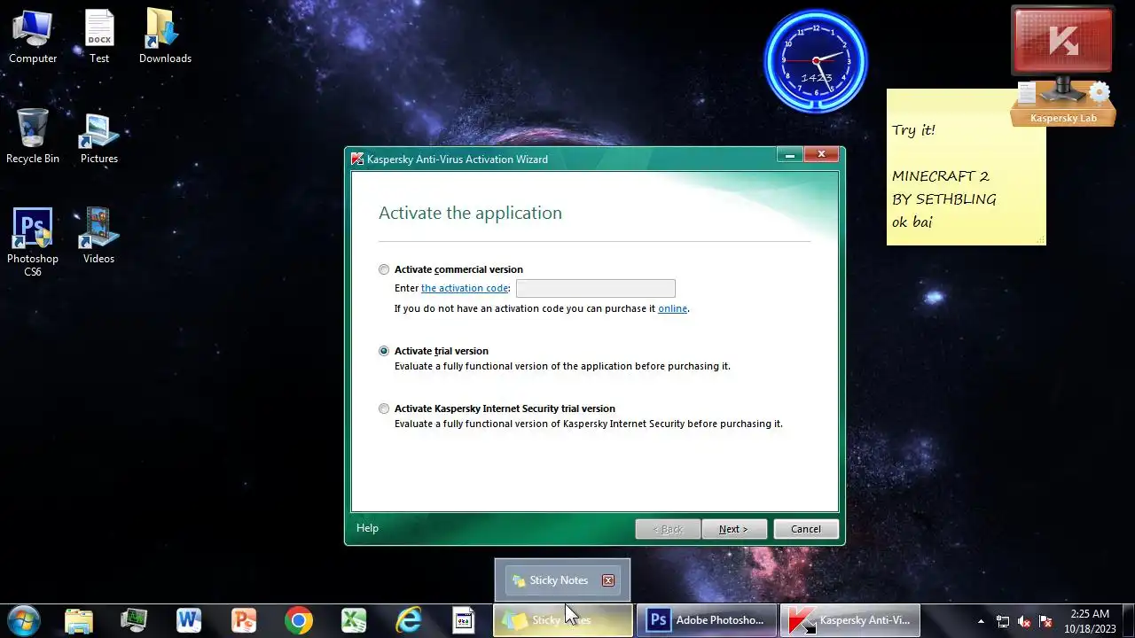Open 'the activation code' link

pyautogui.click(x=465, y=288)
